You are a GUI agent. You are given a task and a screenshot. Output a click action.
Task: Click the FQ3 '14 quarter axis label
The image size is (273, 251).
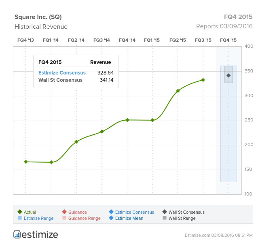(x=102, y=40)
